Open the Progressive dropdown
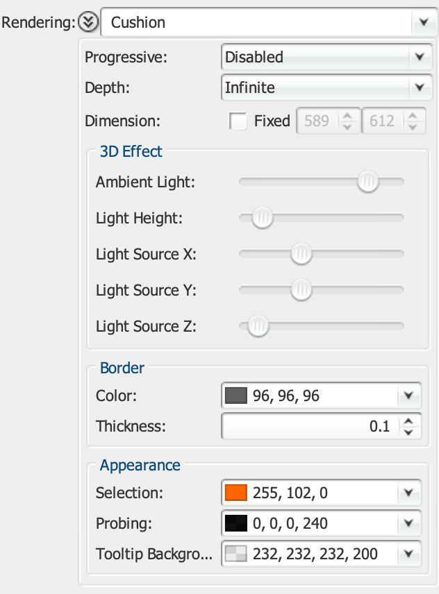 (x=323, y=57)
